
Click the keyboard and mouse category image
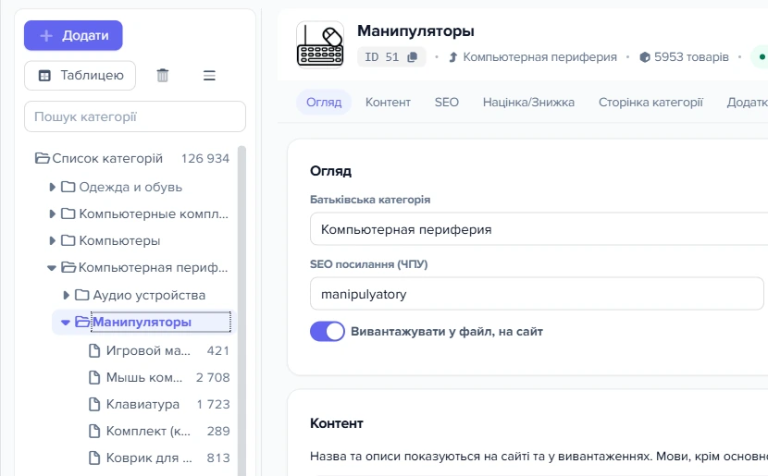click(320, 45)
